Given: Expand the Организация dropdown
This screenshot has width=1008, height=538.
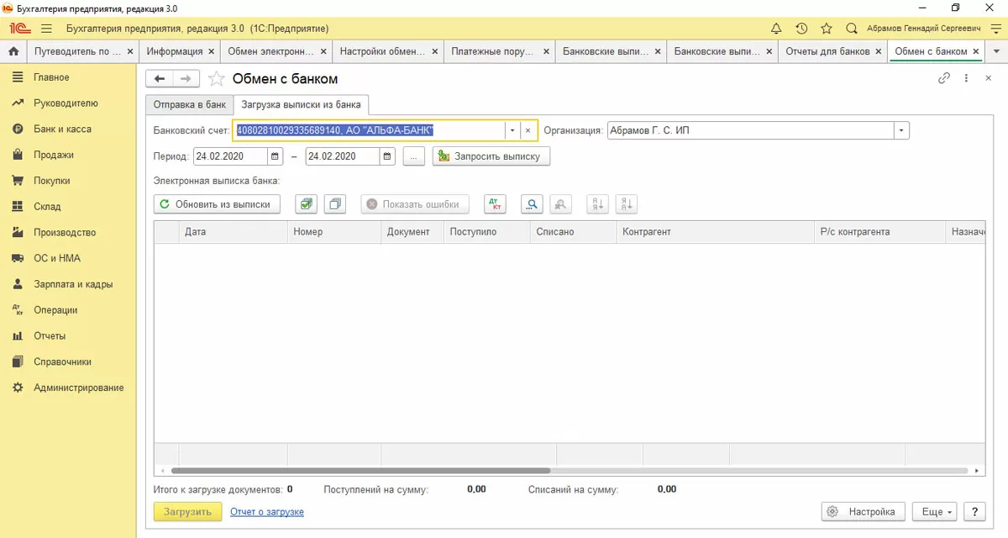Looking at the screenshot, I should pyautogui.click(x=901, y=131).
